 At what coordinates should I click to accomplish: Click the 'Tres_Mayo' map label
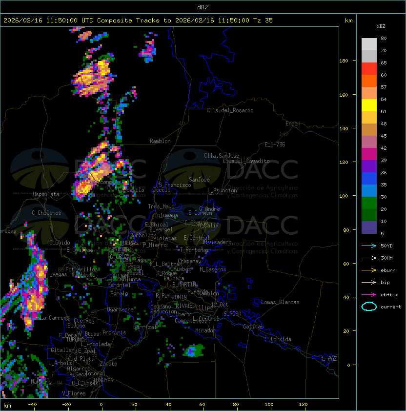pos(161,206)
